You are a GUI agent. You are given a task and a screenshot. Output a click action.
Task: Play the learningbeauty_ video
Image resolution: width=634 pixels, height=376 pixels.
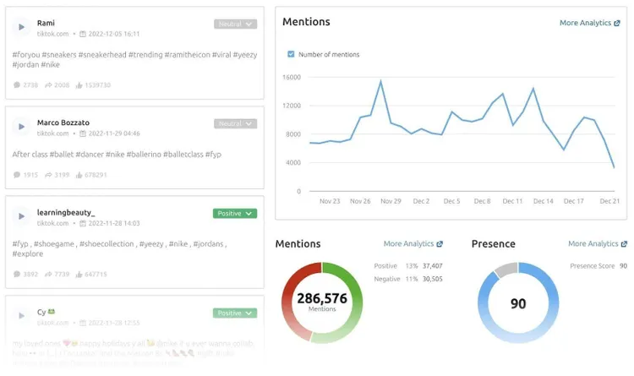coord(21,216)
